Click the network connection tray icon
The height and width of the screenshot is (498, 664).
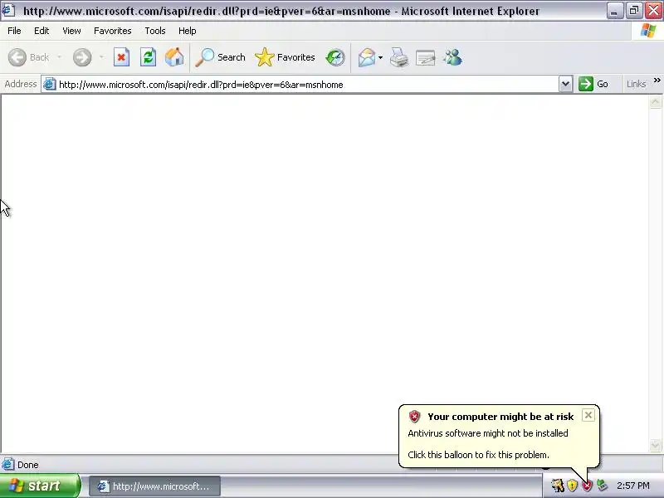pyautogui.click(x=602, y=486)
